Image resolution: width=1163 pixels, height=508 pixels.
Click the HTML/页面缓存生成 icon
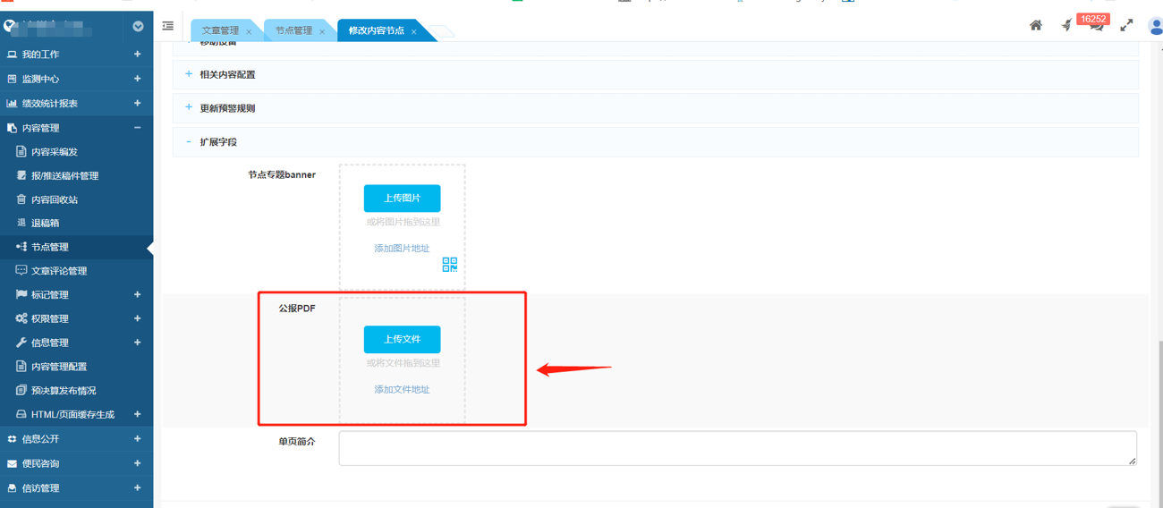click(x=21, y=414)
